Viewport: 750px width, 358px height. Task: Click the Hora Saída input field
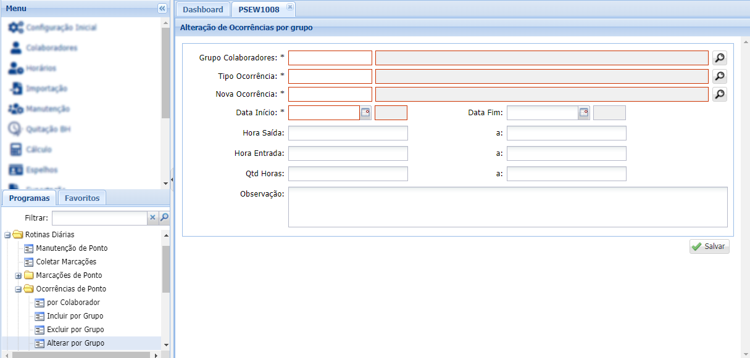pos(348,133)
